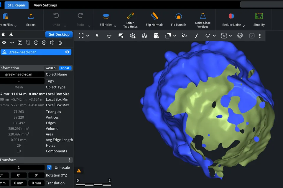Click the rename icon beside the trash
This screenshot has width=283, height=188.
[52, 43]
